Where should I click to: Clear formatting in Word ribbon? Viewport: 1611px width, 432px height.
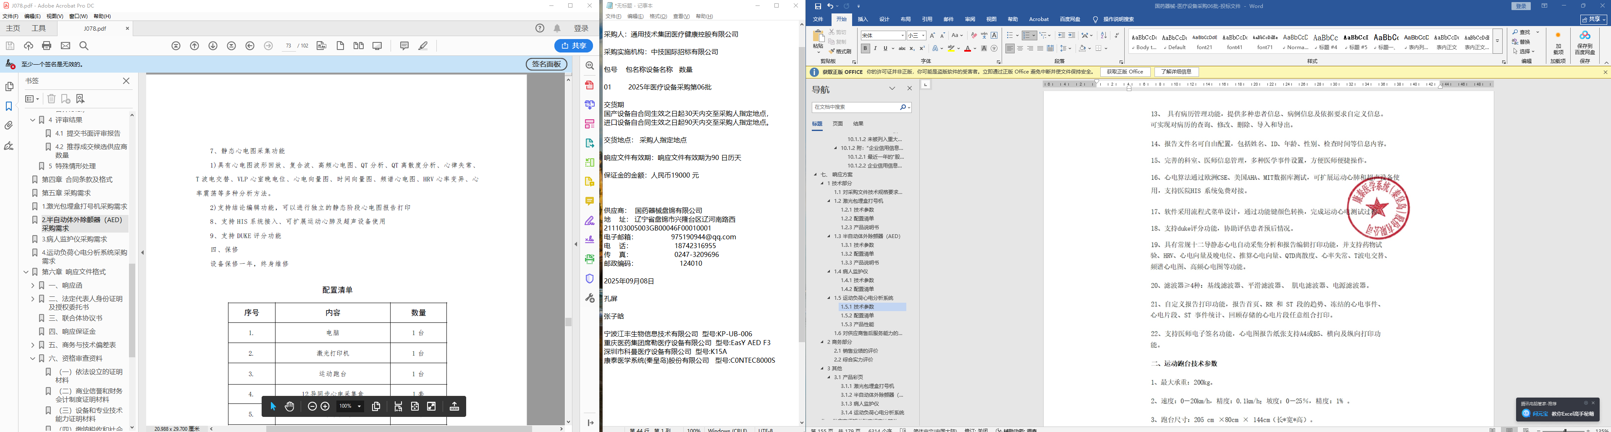[x=974, y=36]
